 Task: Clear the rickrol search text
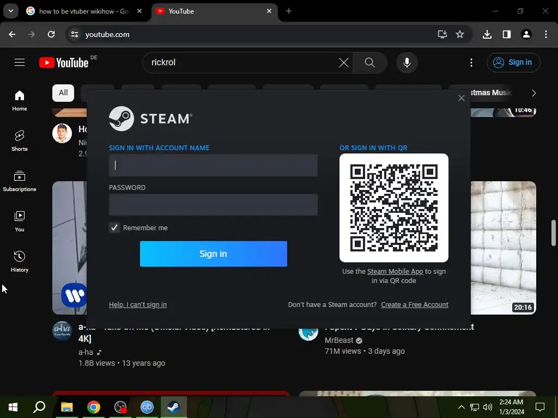coord(343,63)
